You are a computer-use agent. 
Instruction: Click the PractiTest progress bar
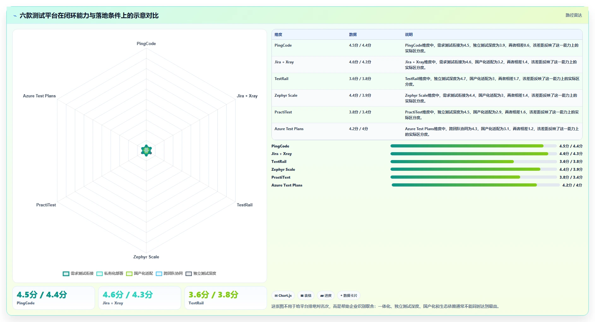click(473, 177)
